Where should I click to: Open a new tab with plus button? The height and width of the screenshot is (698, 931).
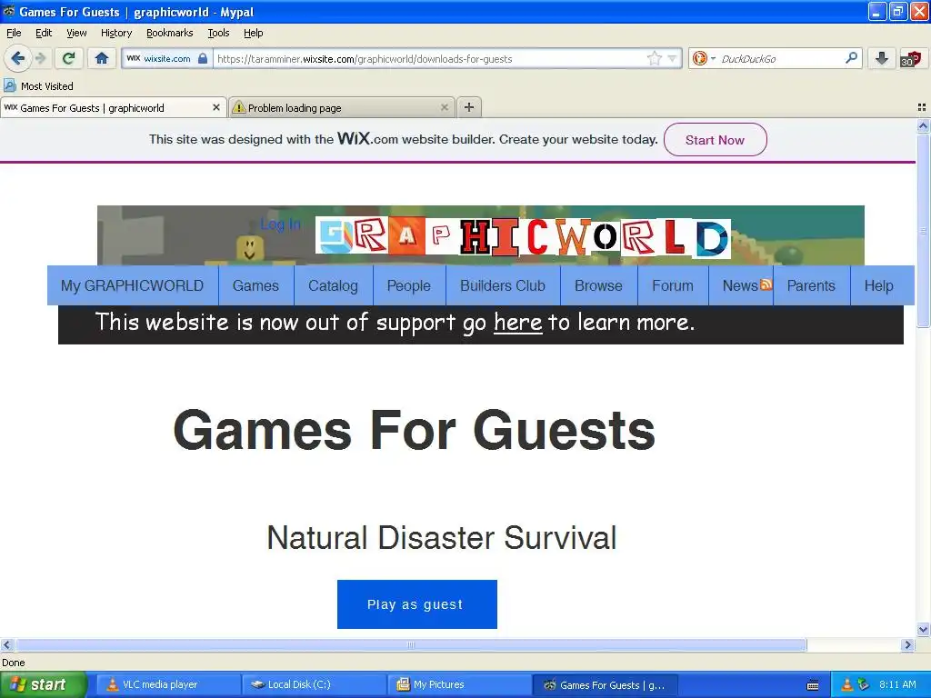469,107
